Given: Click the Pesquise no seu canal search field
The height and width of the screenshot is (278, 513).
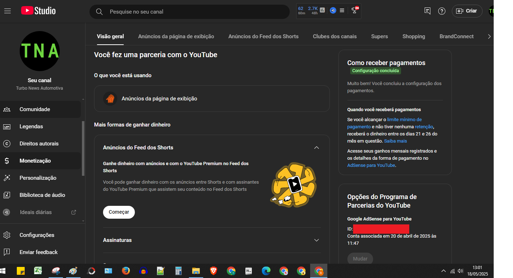Looking at the screenshot, I should point(190,12).
